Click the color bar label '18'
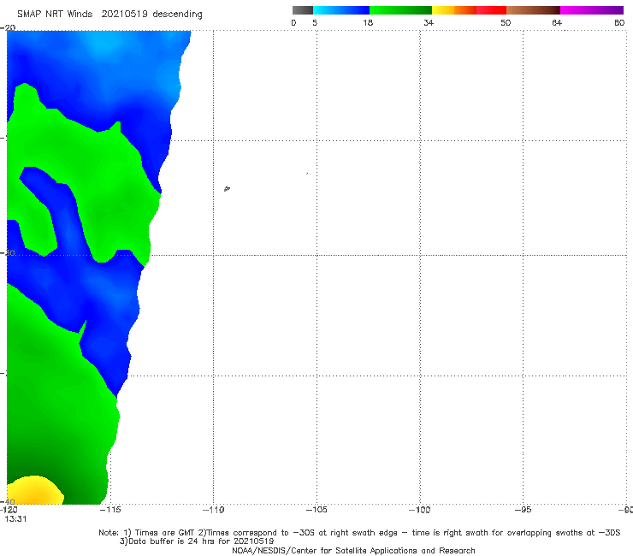Viewport: 633px width, 556px height. tap(368, 22)
